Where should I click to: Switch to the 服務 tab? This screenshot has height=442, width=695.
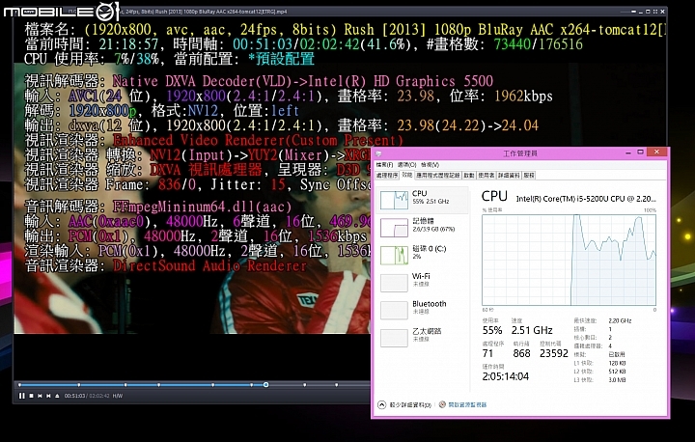(x=529, y=175)
